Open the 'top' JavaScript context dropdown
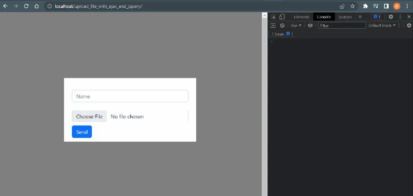Viewport: 413px width, 196px height. 296,25
